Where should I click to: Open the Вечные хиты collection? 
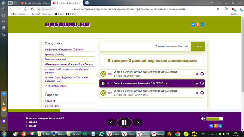[x=52, y=106]
